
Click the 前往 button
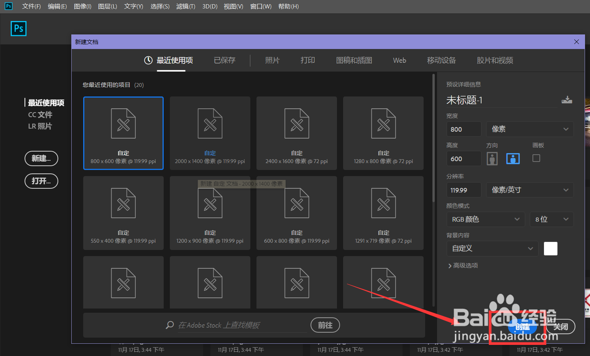[x=325, y=325]
